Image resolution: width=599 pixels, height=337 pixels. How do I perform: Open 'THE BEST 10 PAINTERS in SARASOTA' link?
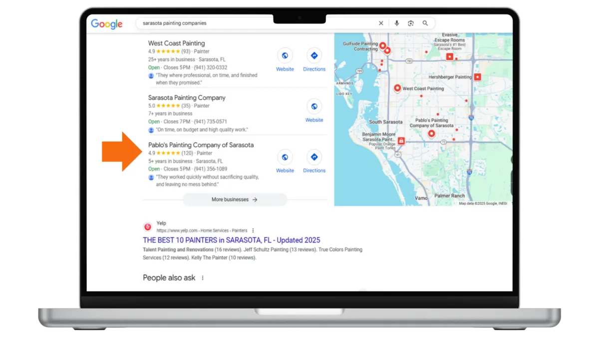click(x=232, y=240)
